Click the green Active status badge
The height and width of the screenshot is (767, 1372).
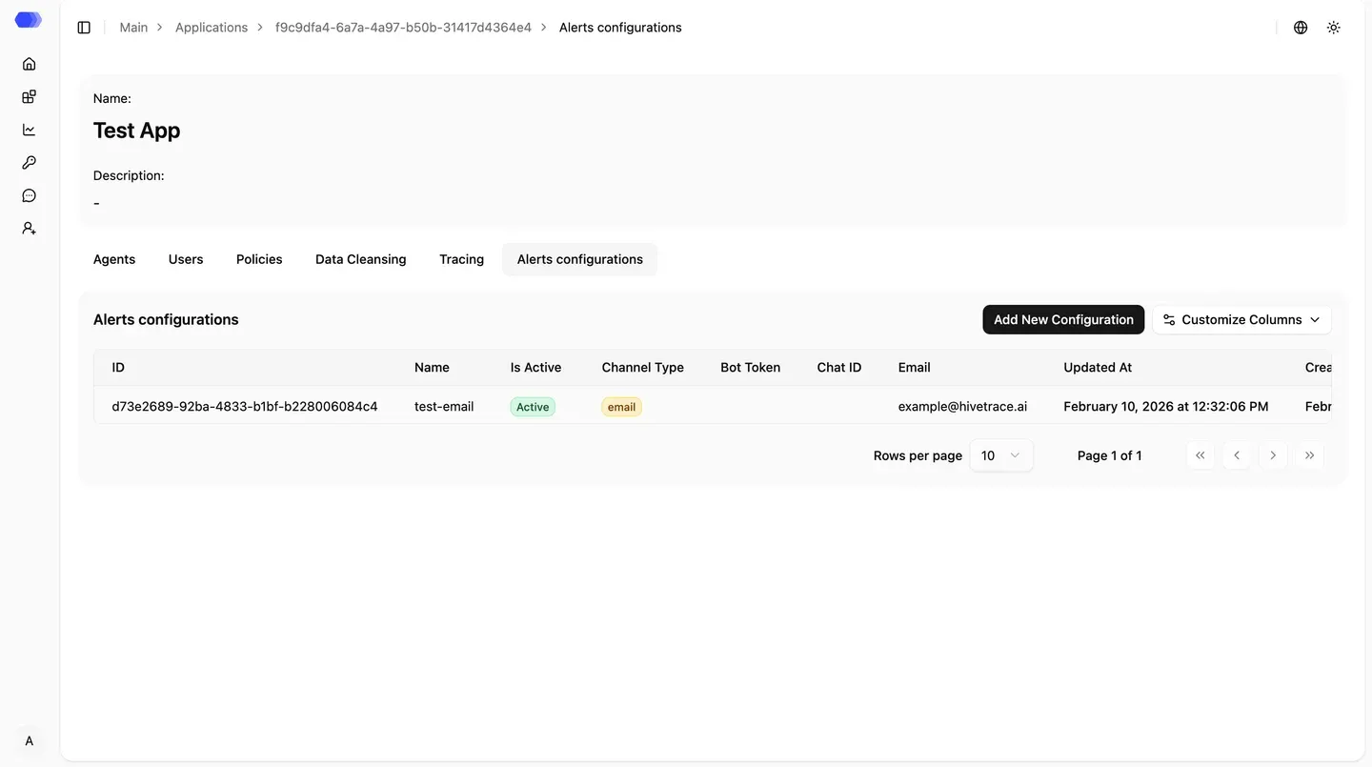(533, 407)
